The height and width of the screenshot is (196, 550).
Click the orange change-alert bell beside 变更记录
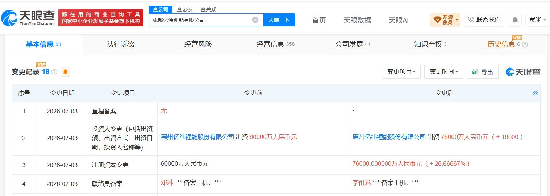point(65,72)
